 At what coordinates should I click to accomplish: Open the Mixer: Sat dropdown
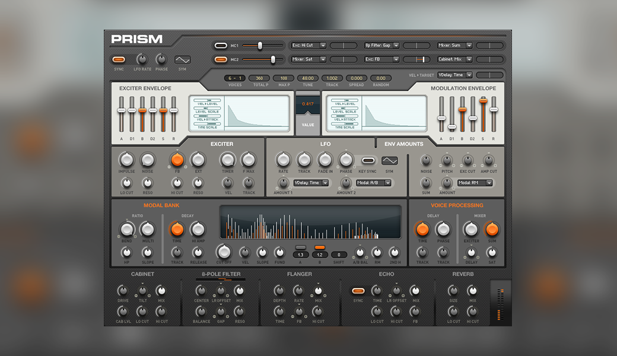tap(308, 59)
